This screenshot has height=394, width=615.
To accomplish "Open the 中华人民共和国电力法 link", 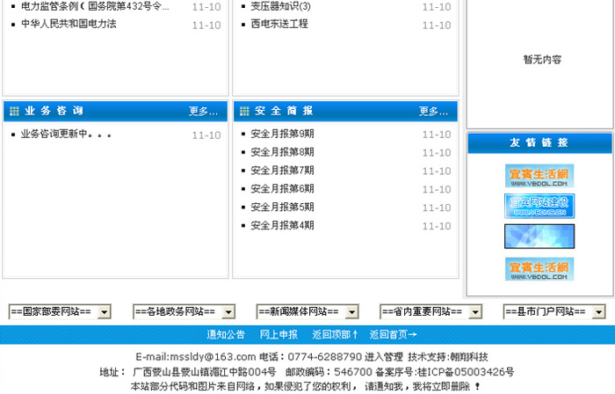I will click(x=69, y=25).
